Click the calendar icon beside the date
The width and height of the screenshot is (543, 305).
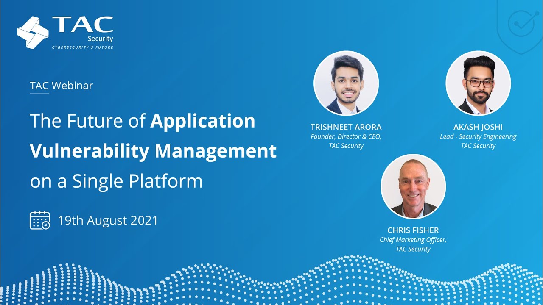(x=40, y=220)
